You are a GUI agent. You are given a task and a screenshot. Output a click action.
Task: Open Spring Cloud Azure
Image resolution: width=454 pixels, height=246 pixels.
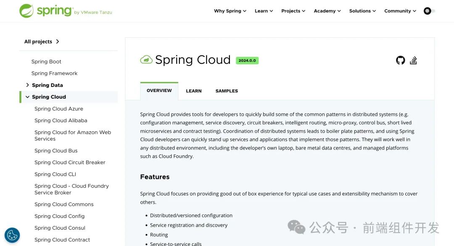59,109
